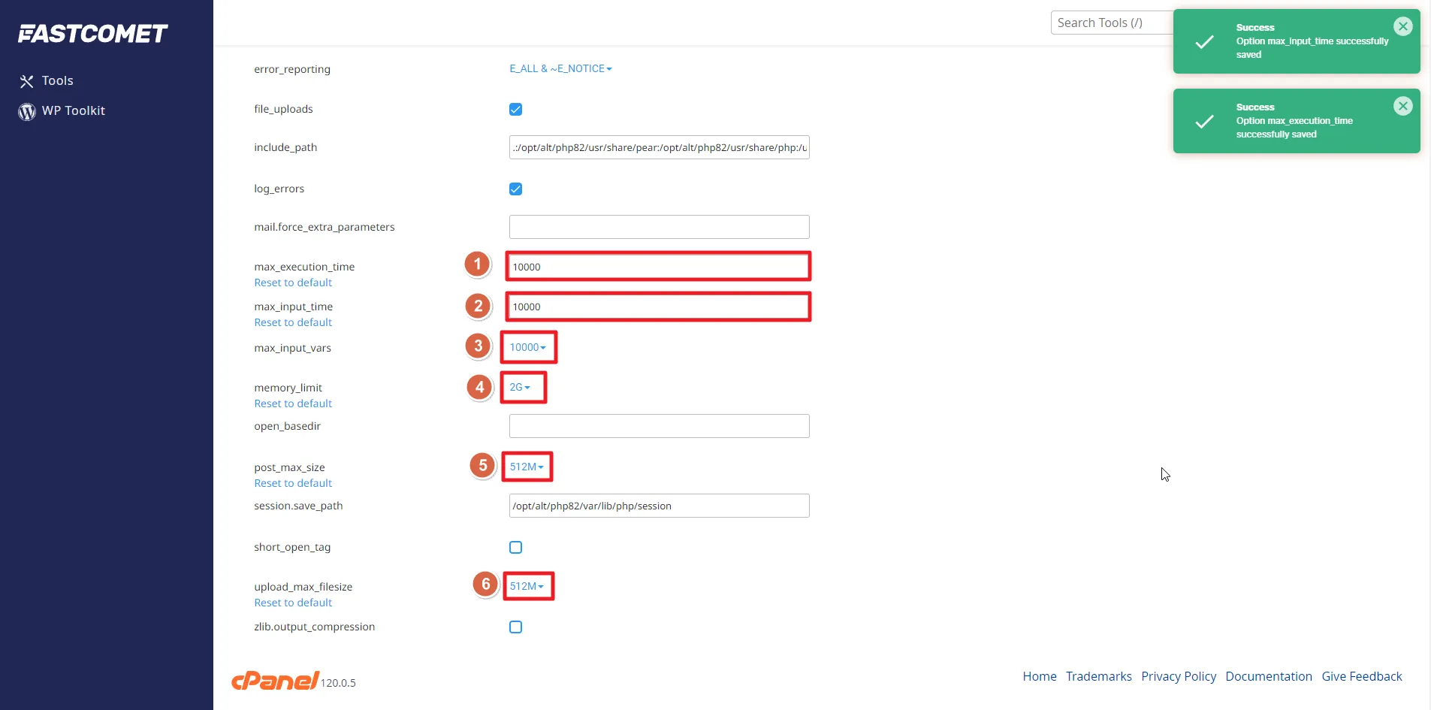Open WP Toolkit in the sidebar
This screenshot has width=1431, height=710.
pos(73,110)
